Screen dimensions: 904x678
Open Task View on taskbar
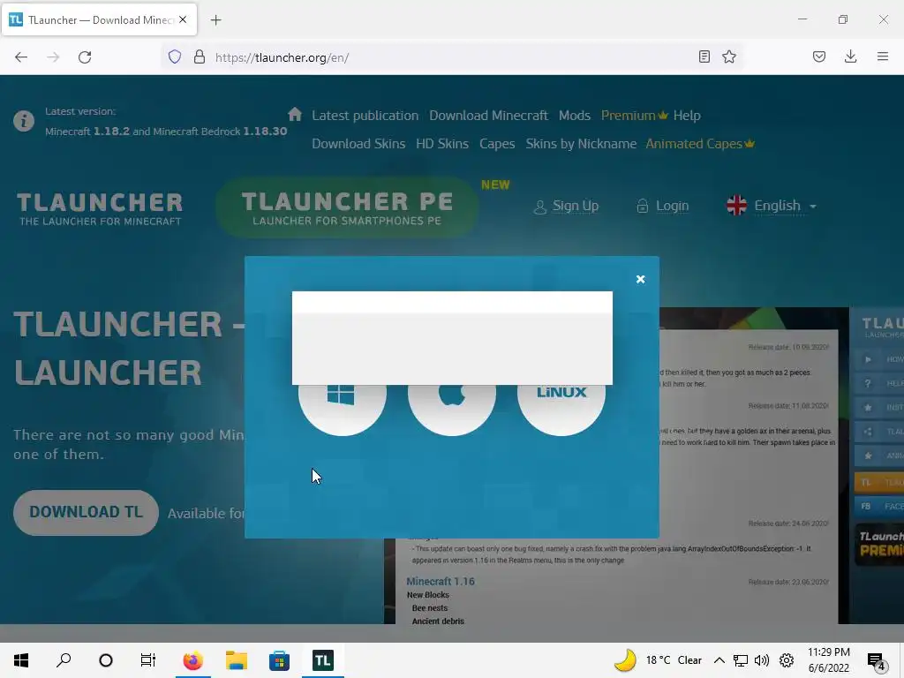[148, 660]
